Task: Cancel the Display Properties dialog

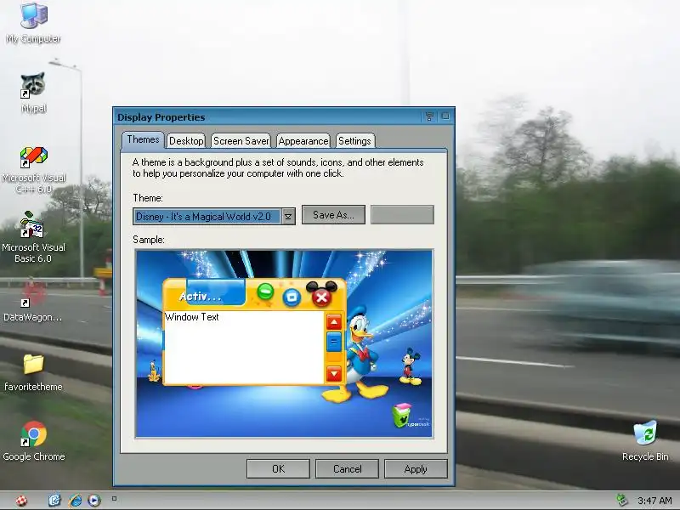Action: [x=347, y=469]
